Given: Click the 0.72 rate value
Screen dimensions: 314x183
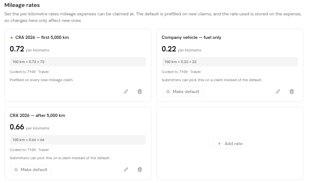Looking at the screenshot, I should [17, 49].
